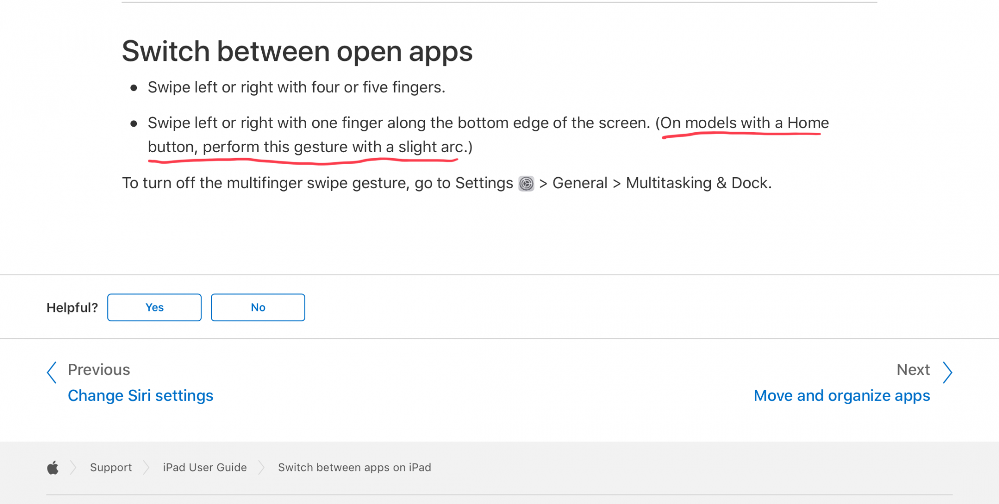The image size is (999, 504).
Task: Go to iPad User Guide in the breadcrumb
Action: tap(205, 468)
